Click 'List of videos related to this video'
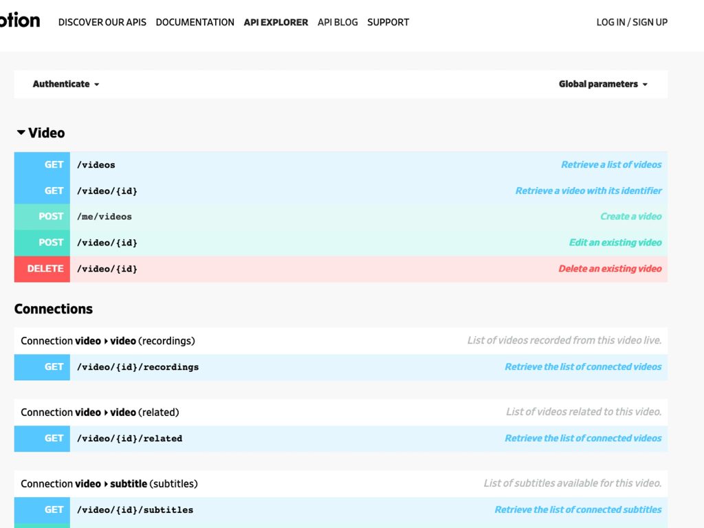The width and height of the screenshot is (704, 528). pyautogui.click(x=584, y=412)
